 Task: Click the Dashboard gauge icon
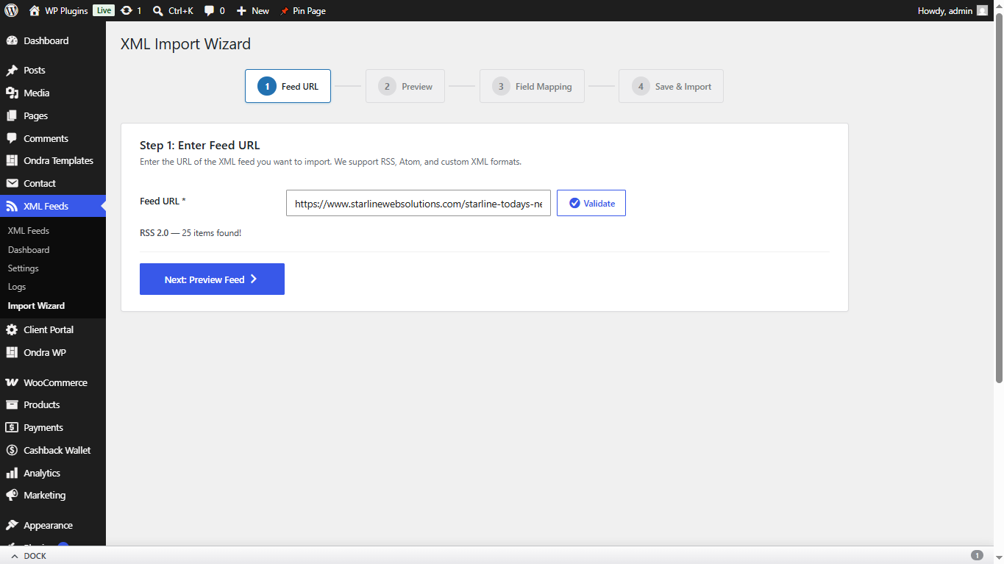(x=12, y=40)
